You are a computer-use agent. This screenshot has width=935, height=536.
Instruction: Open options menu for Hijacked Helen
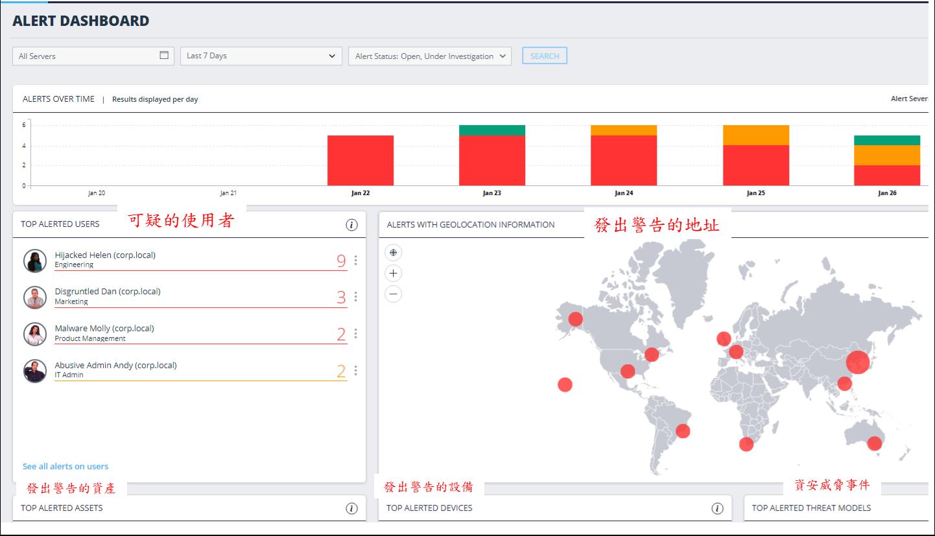tap(355, 261)
